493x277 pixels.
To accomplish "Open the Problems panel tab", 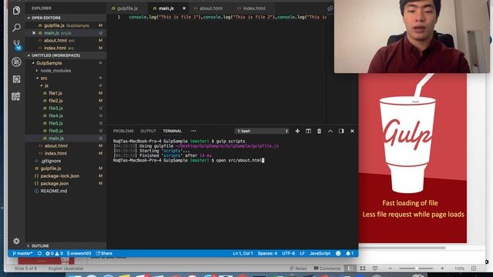I will tap(123, 131).
